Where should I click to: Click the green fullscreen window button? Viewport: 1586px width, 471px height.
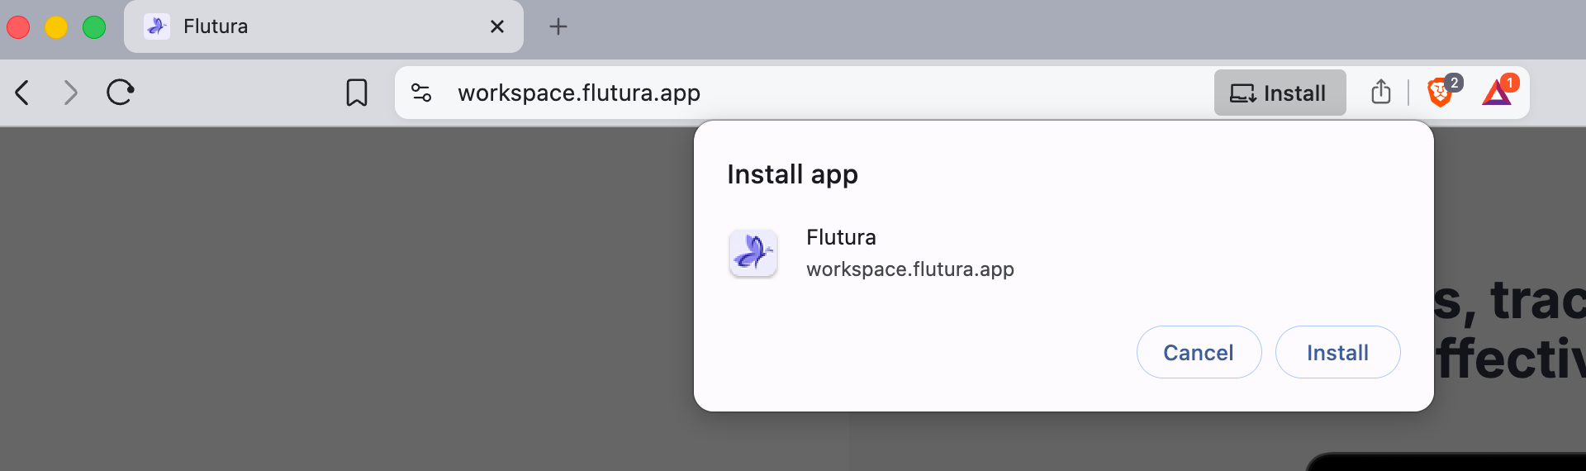[94, 27]
